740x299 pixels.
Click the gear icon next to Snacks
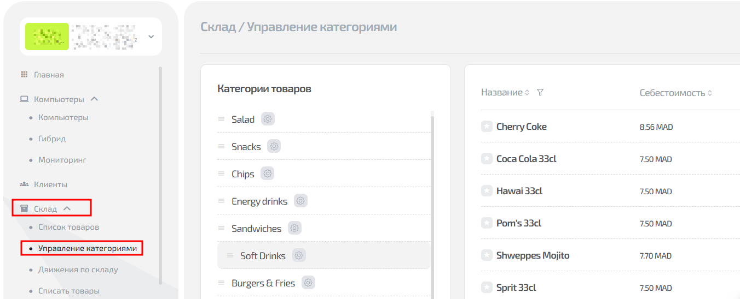(274, 146)
